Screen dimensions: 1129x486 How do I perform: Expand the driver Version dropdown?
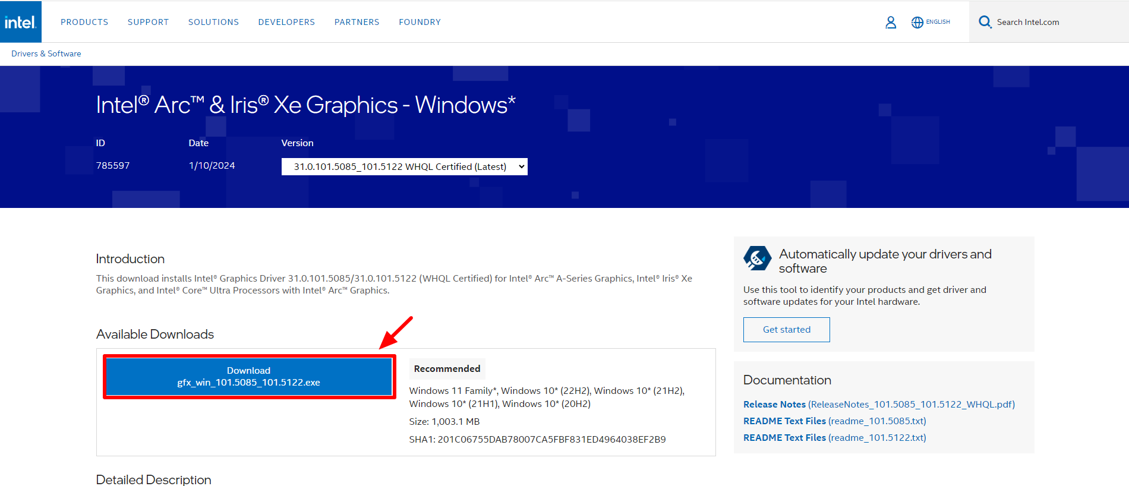coord(404,166)
